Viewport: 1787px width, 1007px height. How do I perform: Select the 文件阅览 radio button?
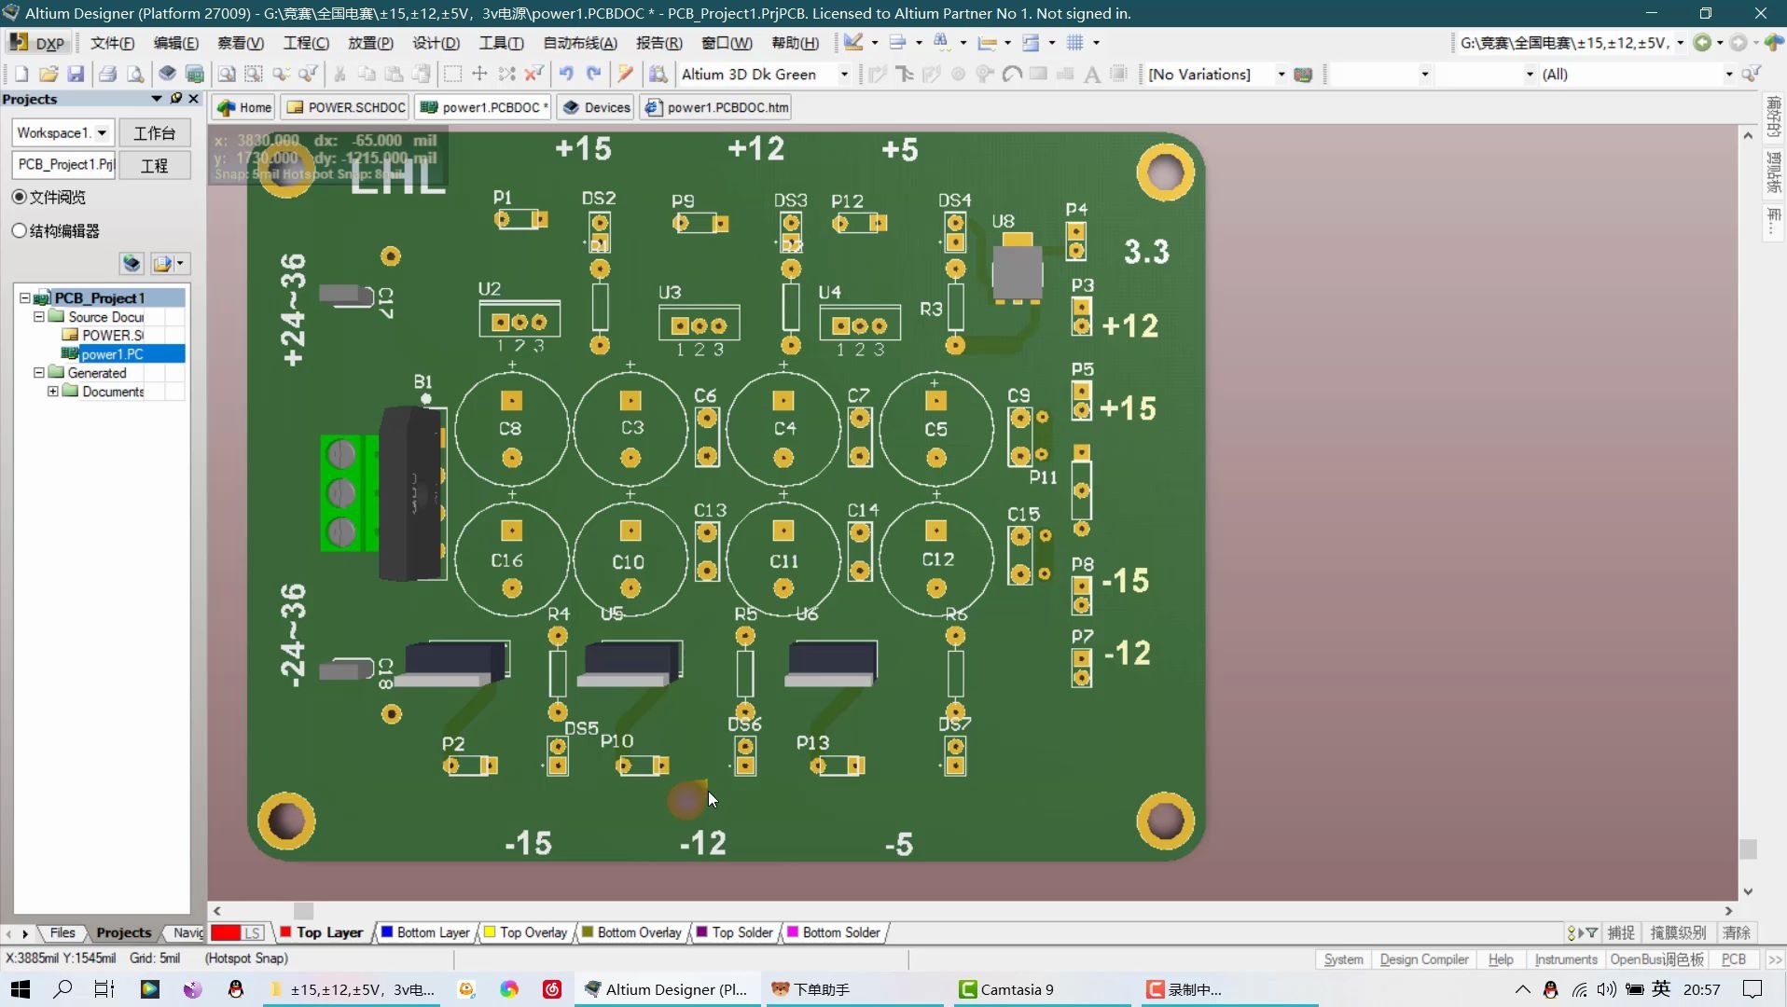pyautogui.click(x=19, y=197)
